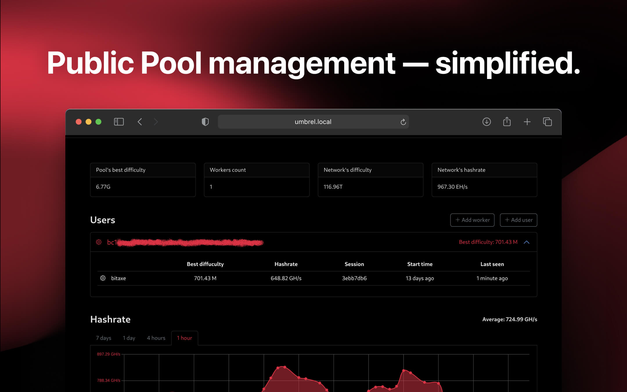Toggle the browser sidebar icon
627x392 pixels.
118,122
